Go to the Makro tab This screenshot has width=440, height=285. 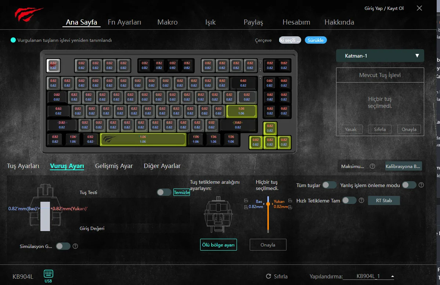click(x=167, y=22)
